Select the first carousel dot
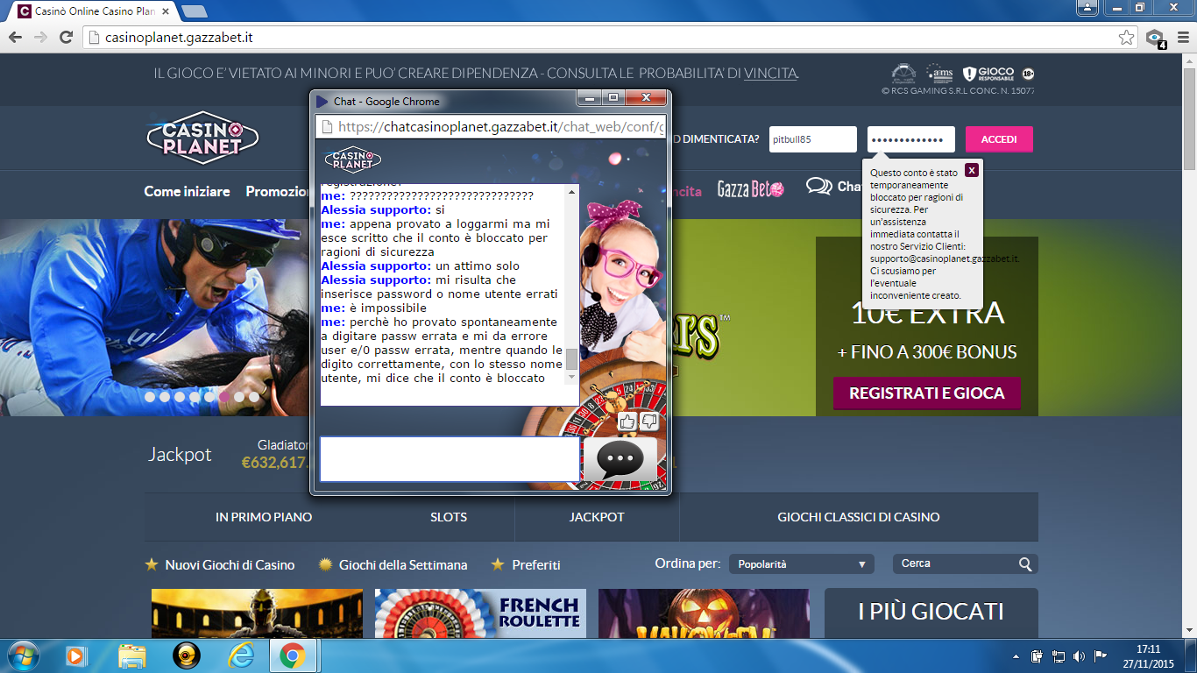This screenshot has width=1197, height=673. [x=150, y=397]
